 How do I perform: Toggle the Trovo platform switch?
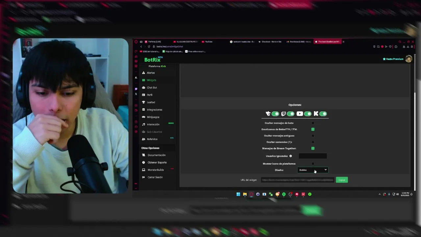tap(275, 114)
